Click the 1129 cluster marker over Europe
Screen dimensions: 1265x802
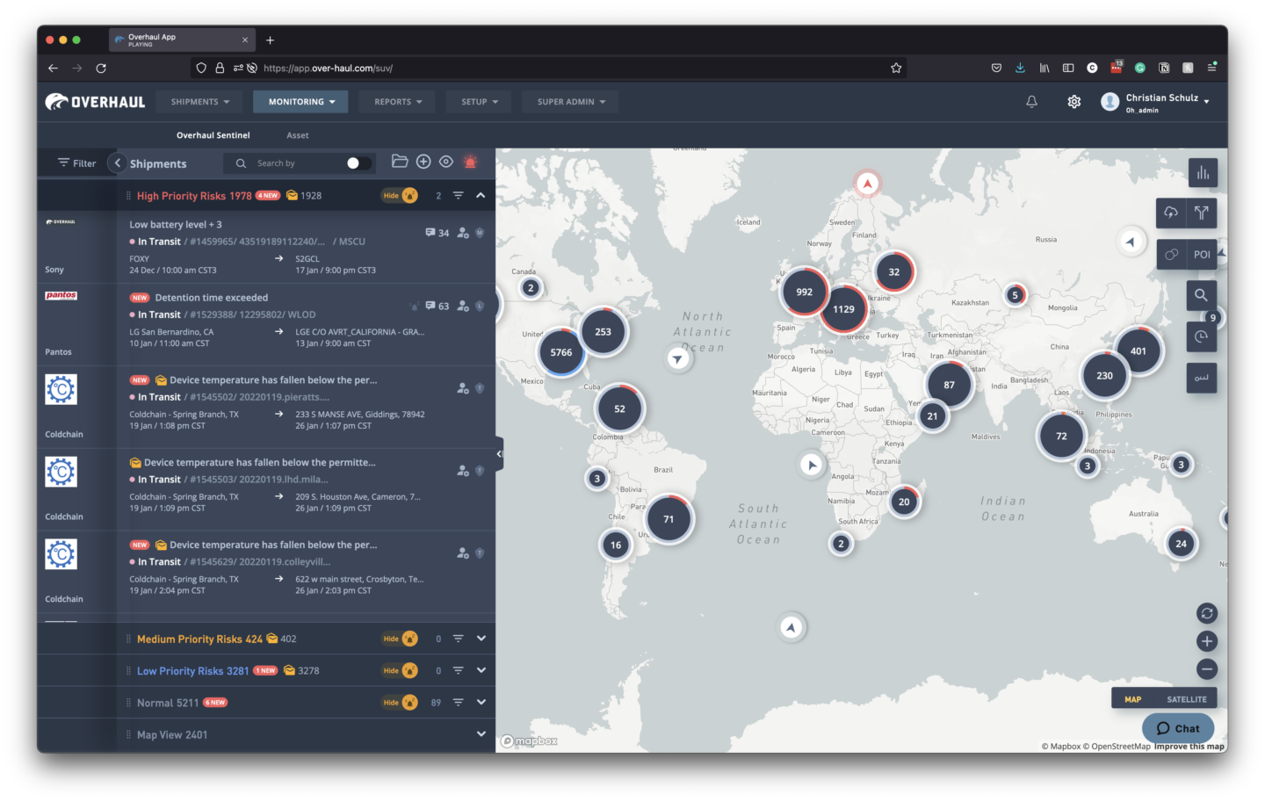click(x=843, y=309)
